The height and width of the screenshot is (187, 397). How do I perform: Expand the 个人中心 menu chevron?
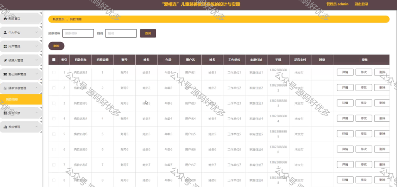(36, 33)
